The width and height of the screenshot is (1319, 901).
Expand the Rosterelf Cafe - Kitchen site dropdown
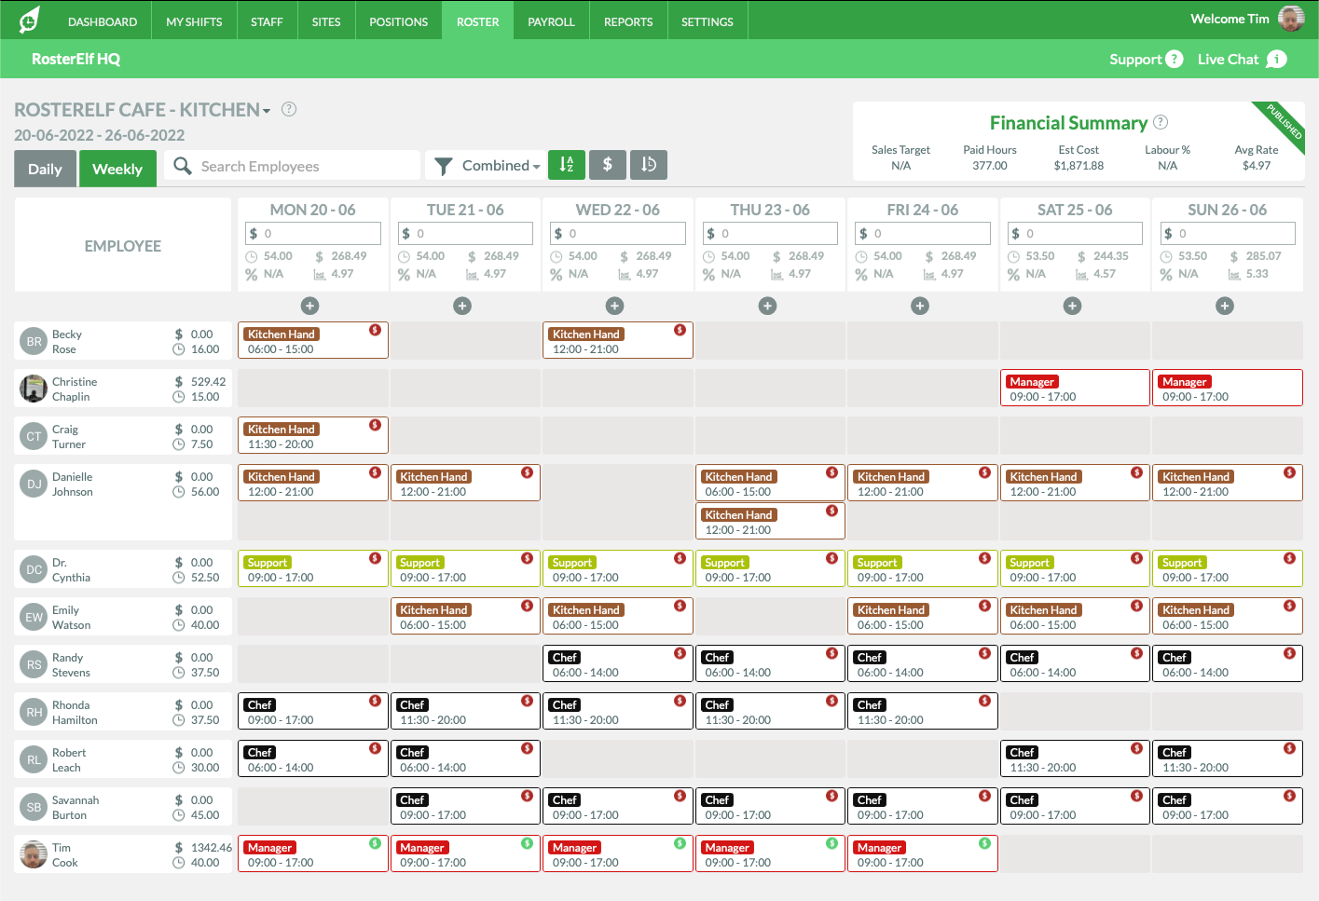[x=267, y=111]
